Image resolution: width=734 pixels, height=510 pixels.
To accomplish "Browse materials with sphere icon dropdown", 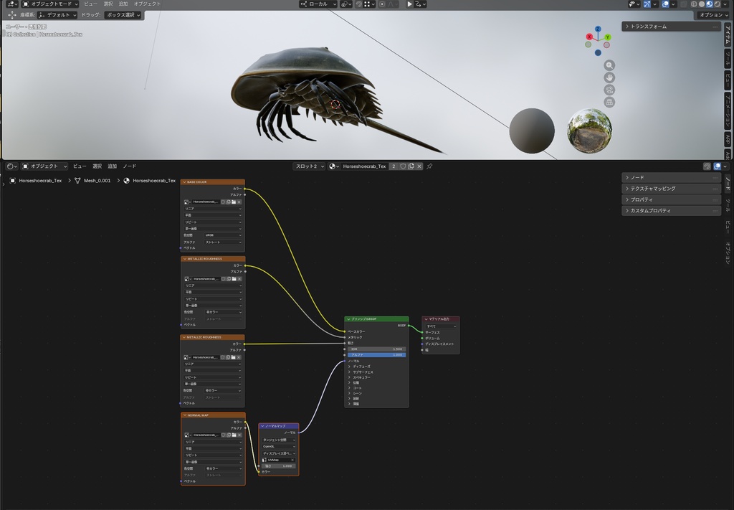I will click(334, 166).
